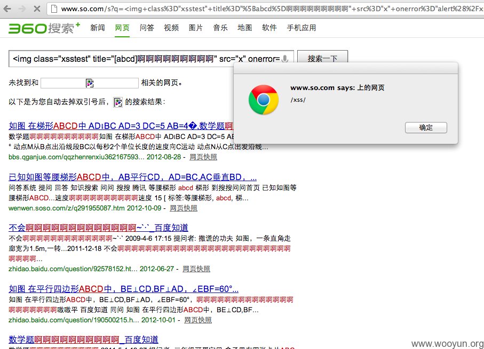Switch to the 地图 tab
This screenshot has height=349, width=484.
point(245,28)
